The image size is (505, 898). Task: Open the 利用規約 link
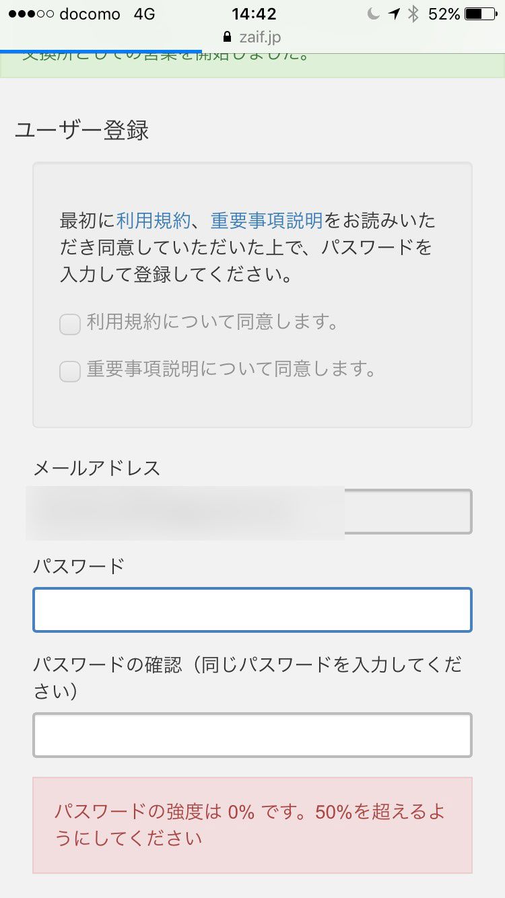point(154,220)
